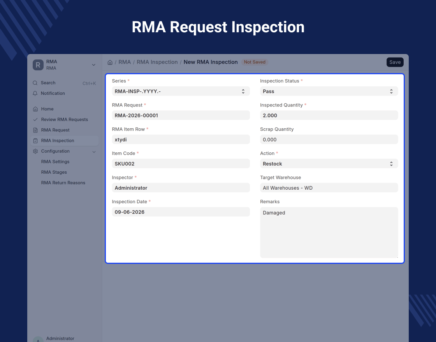Open Review RMA Requests page
This screenshot has width=436, height=342.
click(64, 120)
